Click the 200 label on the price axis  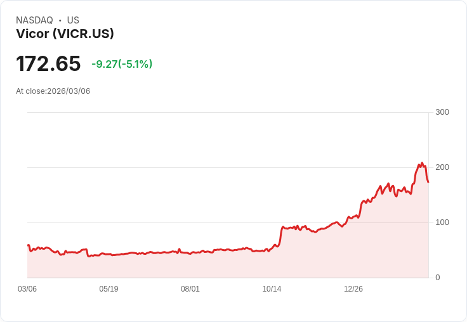[442, 167]
